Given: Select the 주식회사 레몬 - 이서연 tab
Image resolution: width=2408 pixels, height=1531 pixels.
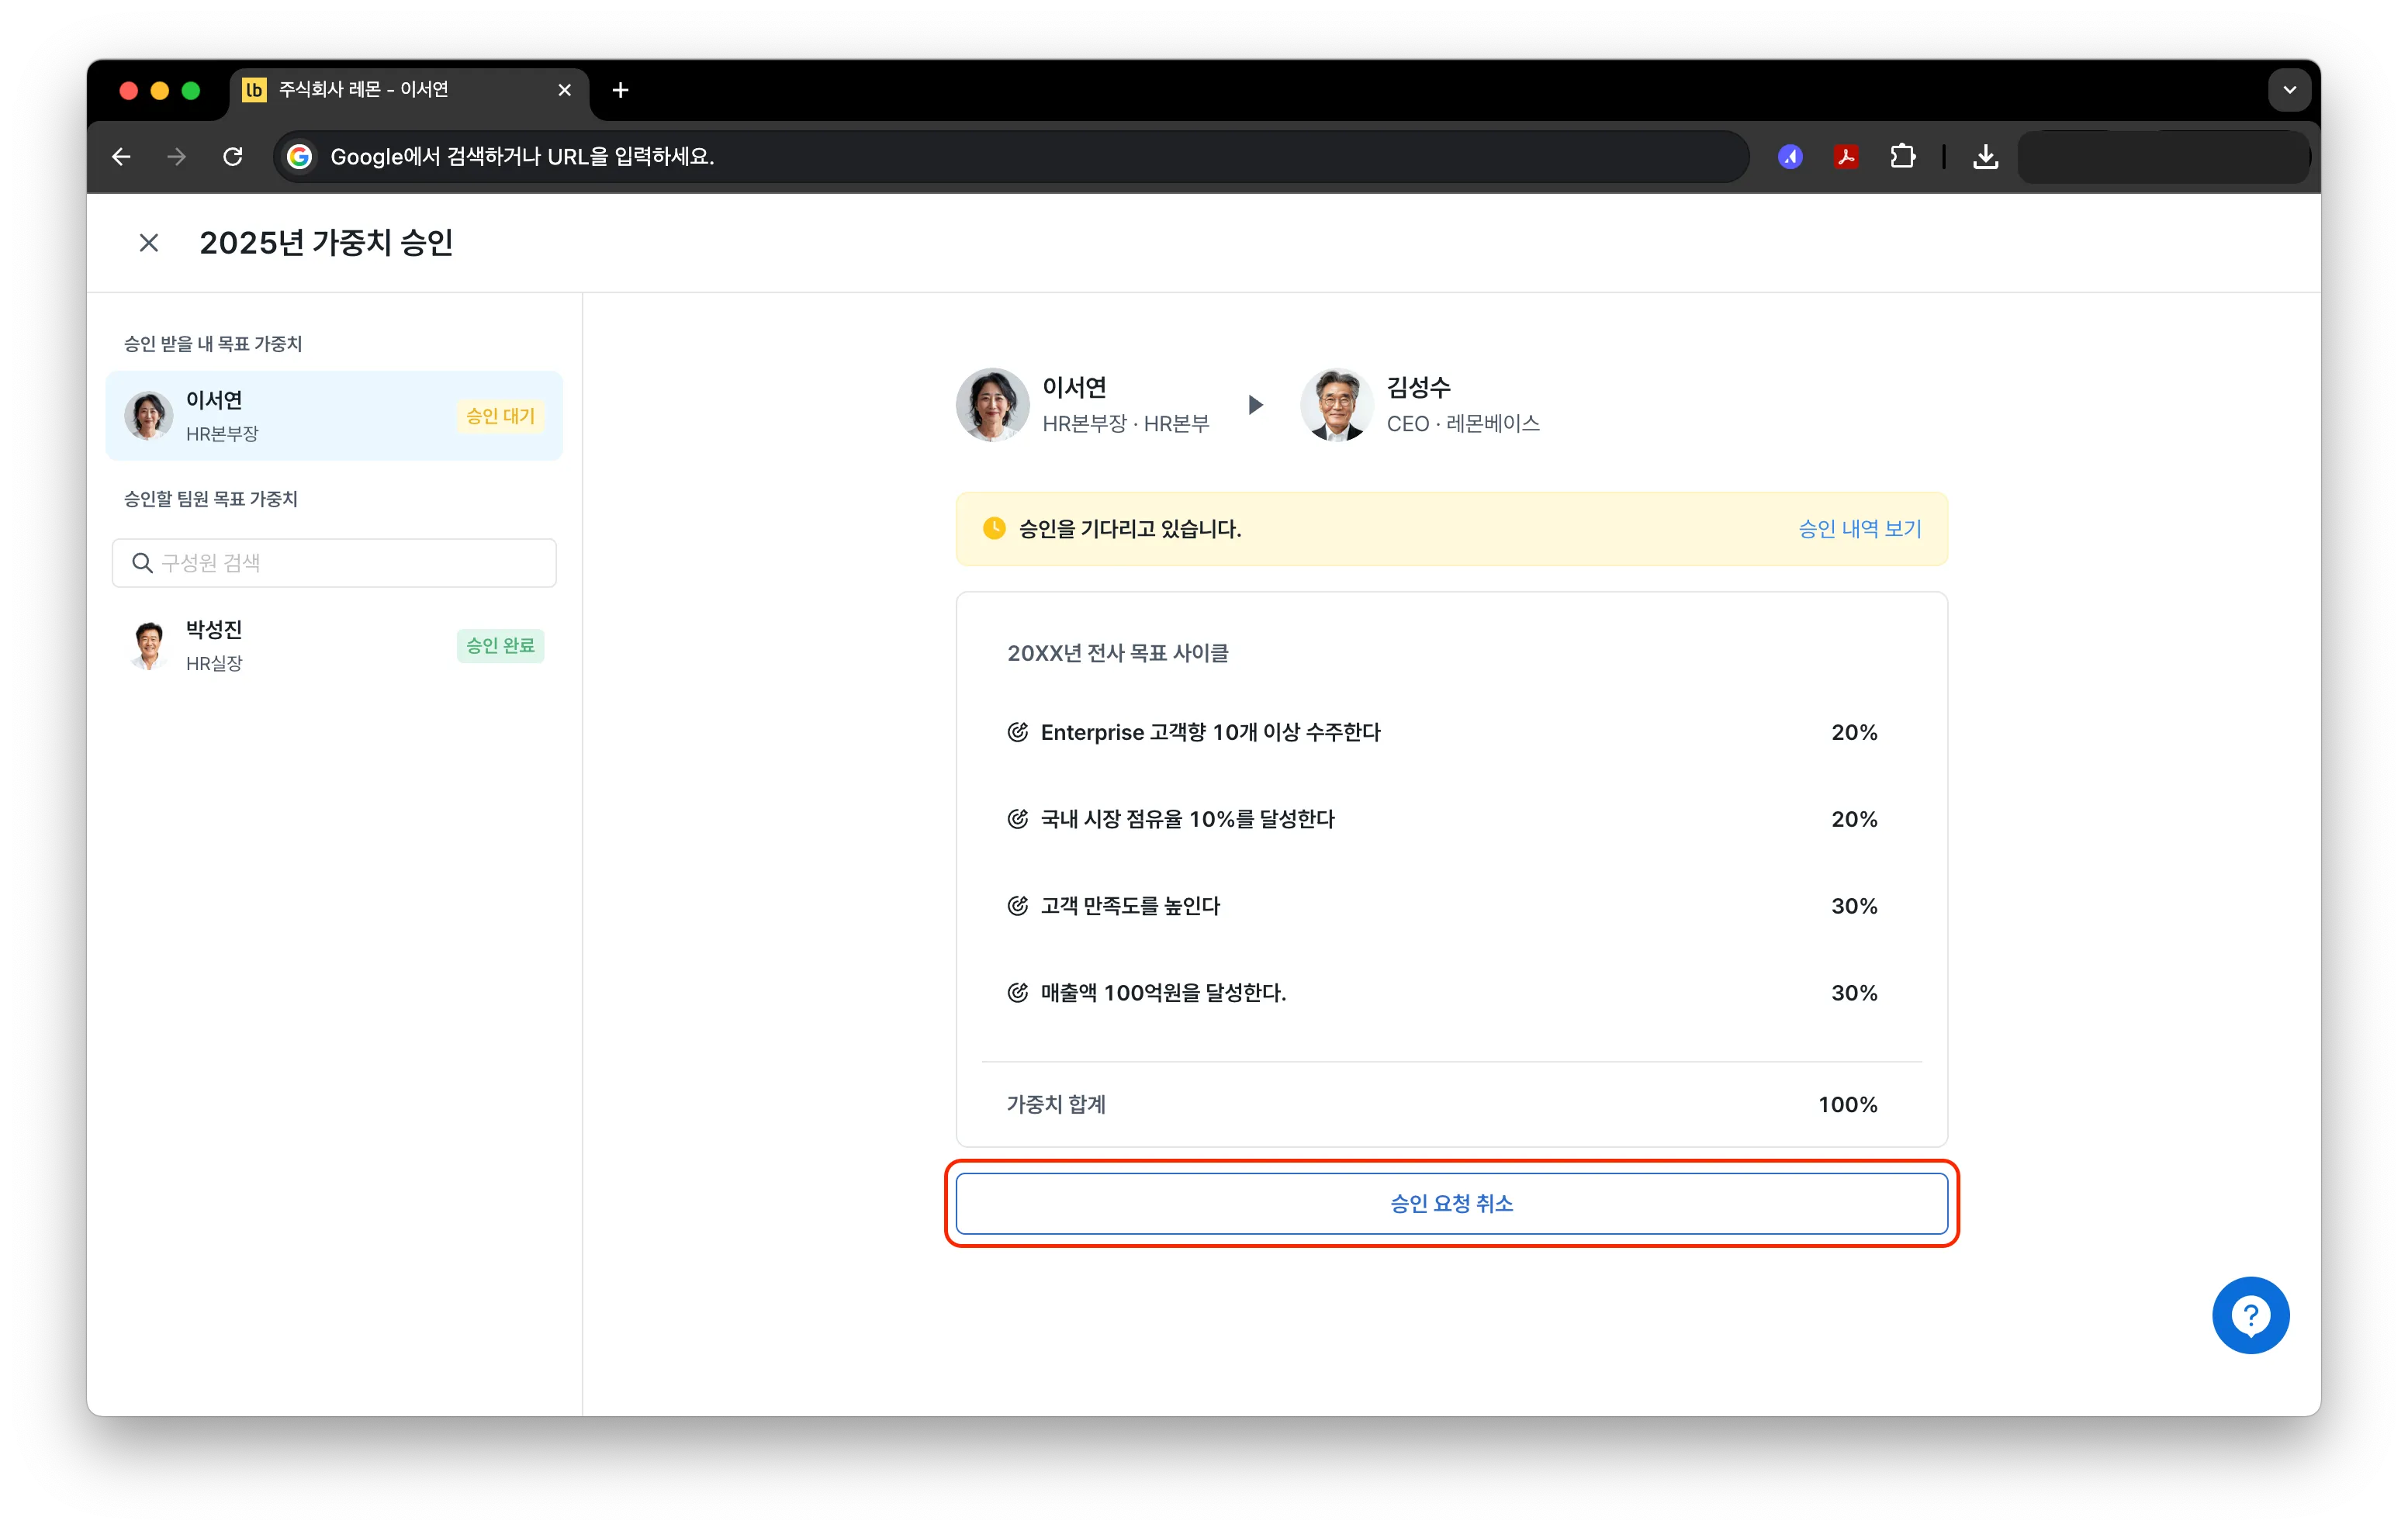Looking at the screenshot, I should (409, 90).
